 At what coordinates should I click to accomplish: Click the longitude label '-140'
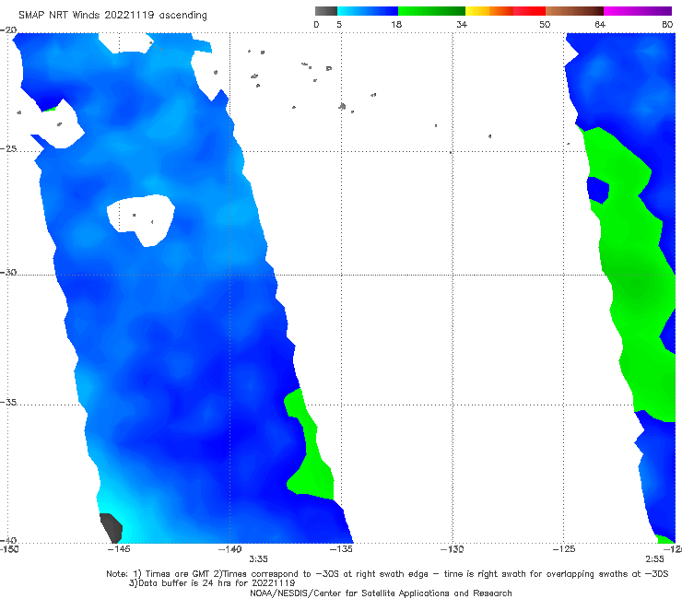(x=229, y=549)
